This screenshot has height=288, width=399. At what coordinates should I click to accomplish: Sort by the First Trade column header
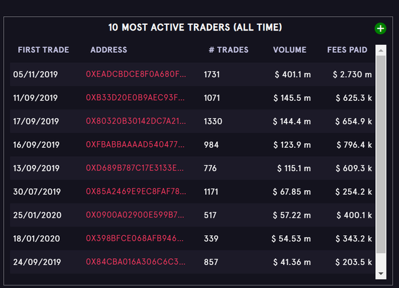coord(44,50)
